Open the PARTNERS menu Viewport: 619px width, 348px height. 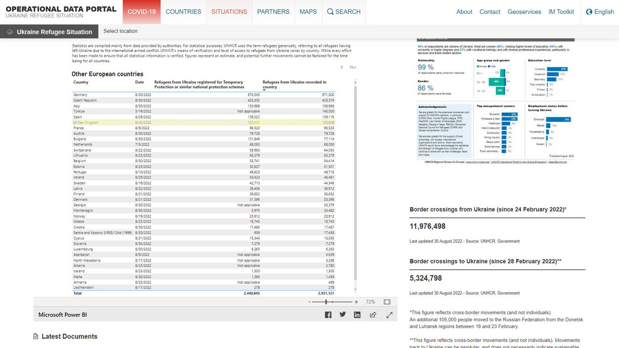(x=273, y=12)
